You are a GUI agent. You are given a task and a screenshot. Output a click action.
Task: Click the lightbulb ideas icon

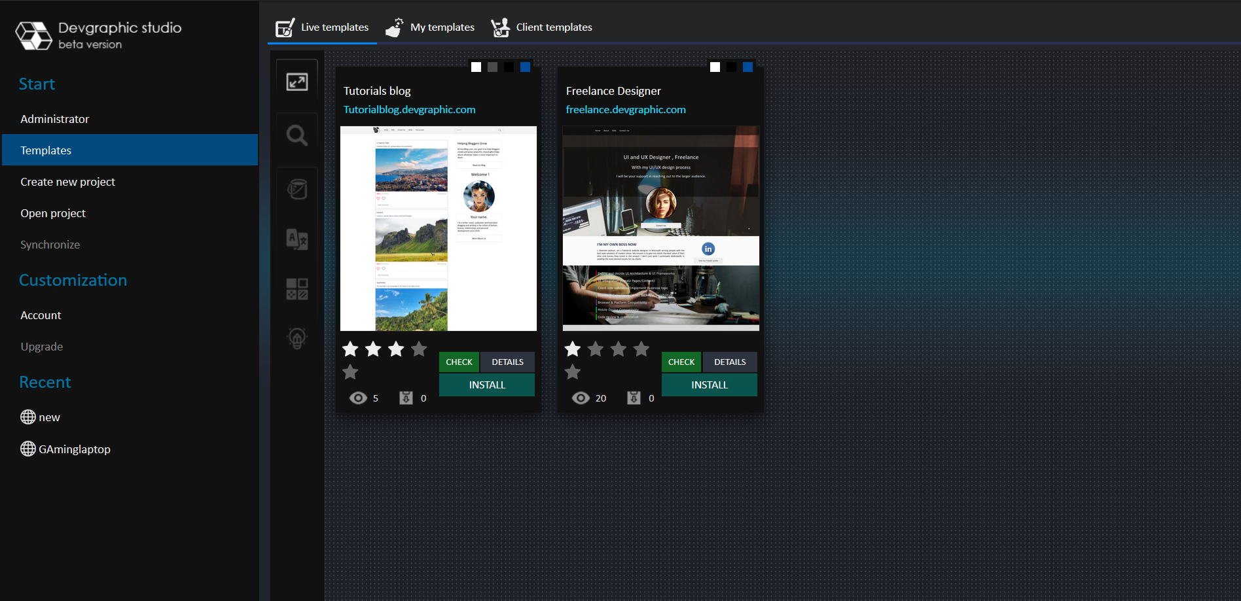[x=297, y=338]
